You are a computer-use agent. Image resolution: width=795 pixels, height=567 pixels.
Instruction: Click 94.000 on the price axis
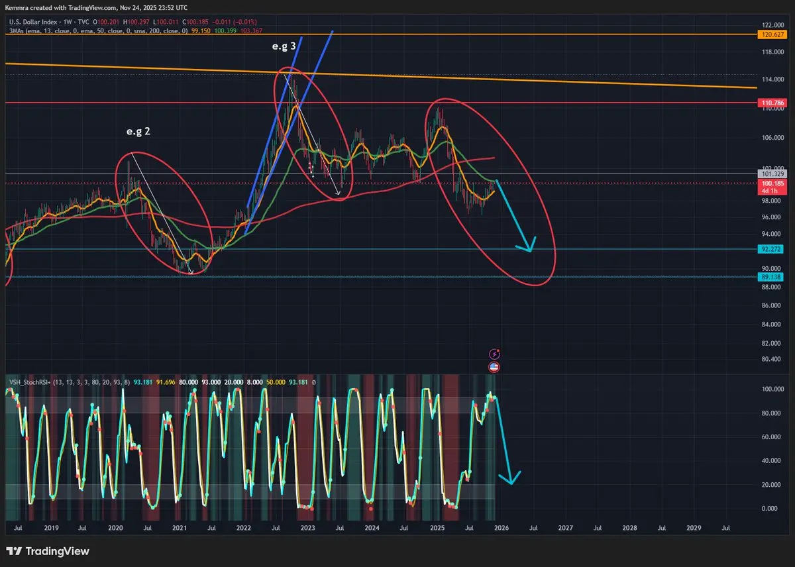pyautogui.click(x=770, y=234)
